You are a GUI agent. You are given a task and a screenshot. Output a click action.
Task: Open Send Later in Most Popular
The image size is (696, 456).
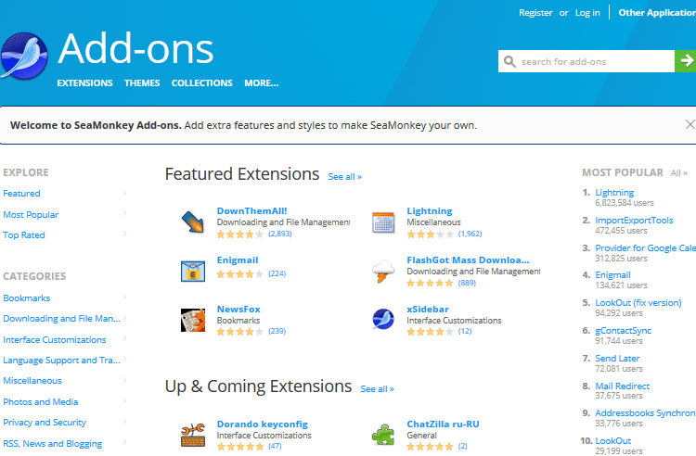point(617,358)
